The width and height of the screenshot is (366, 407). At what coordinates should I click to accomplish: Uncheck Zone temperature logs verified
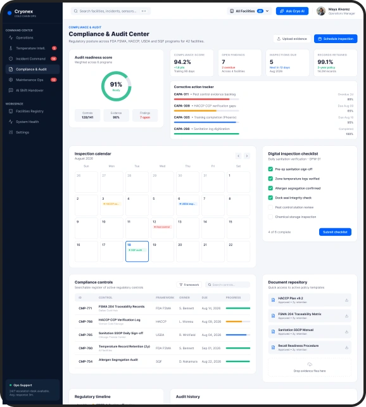[270, 179]
